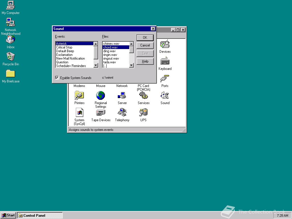Select the Question event

[x=74, y=62]
